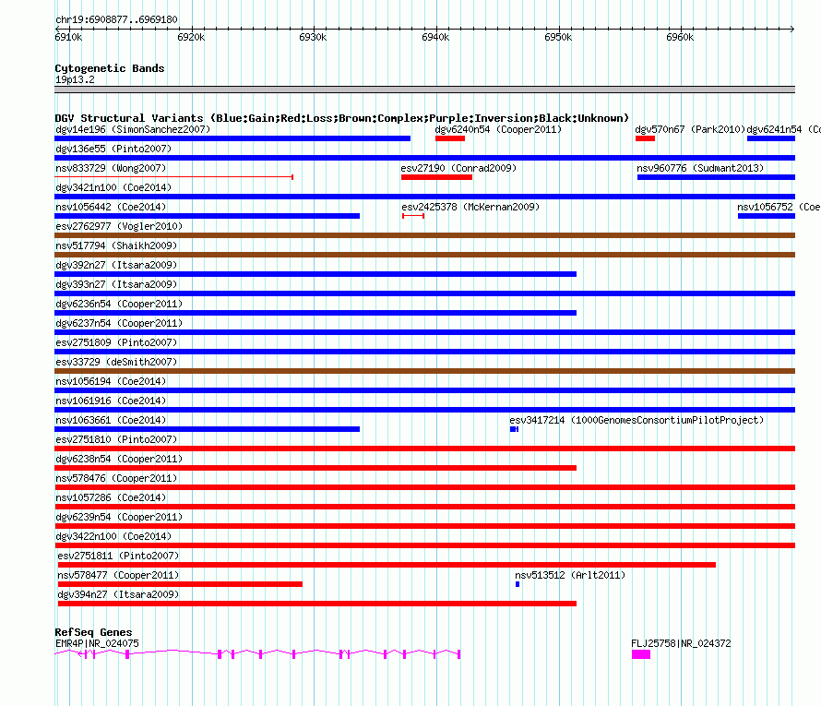Click the nsv1056752 label at right edge
The image size is (821, 706).
click(x=779, y=207)
